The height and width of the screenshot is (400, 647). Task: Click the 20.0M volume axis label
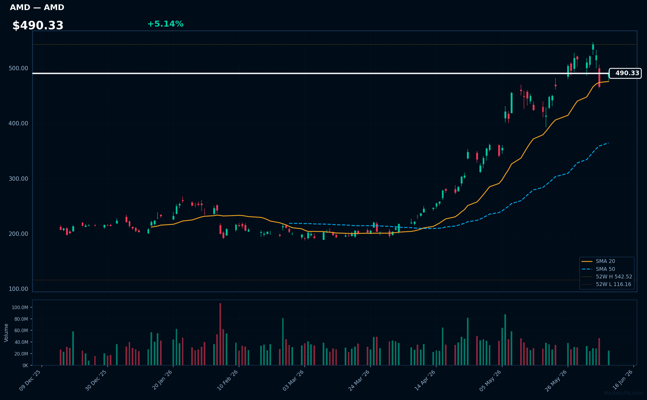point(21,354)
